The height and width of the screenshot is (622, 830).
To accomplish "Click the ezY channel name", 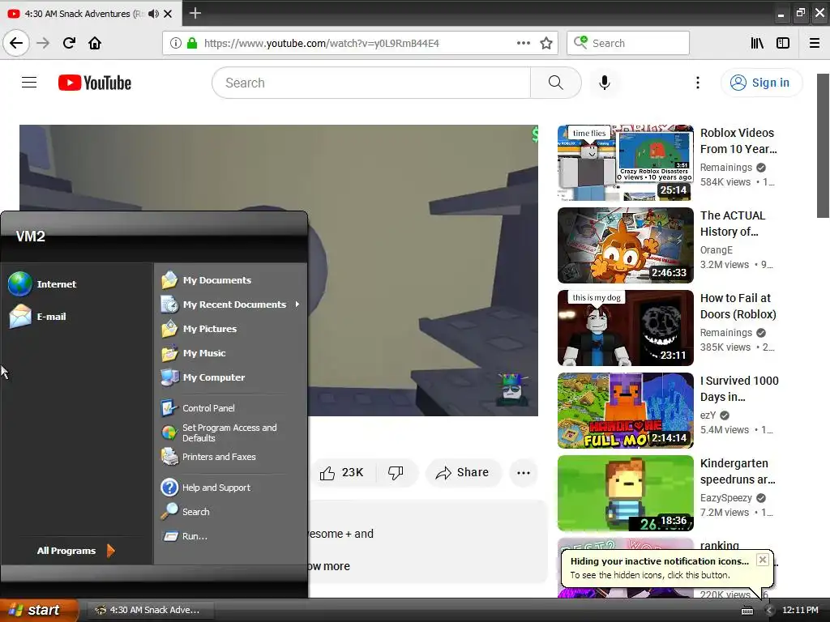I will coord(708,415).
